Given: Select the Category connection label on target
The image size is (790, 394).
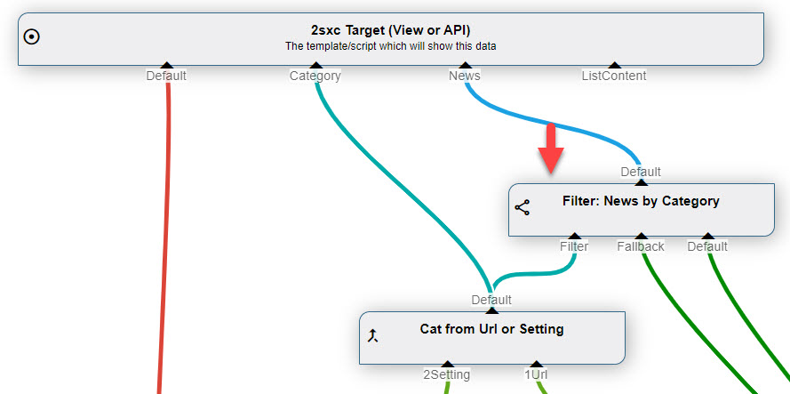Looking at the screenshot, I should [x=315, y=76].
